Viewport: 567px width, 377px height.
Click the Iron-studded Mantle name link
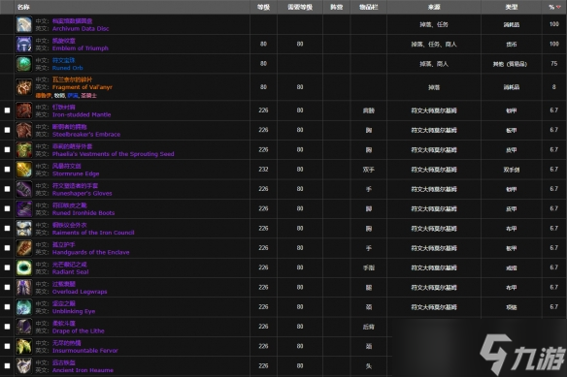point(82,114)
